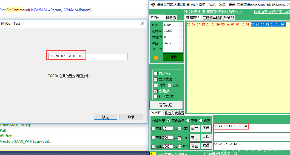This screenshot has width=290, height=155.
Task: Click the send field containing 55 AA 07 1E 01 01 E6
Action: coord(252,128)
